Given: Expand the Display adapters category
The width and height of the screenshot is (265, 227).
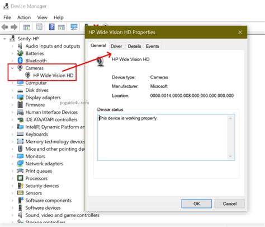Looking at the screenshot, I should point(12,98).
